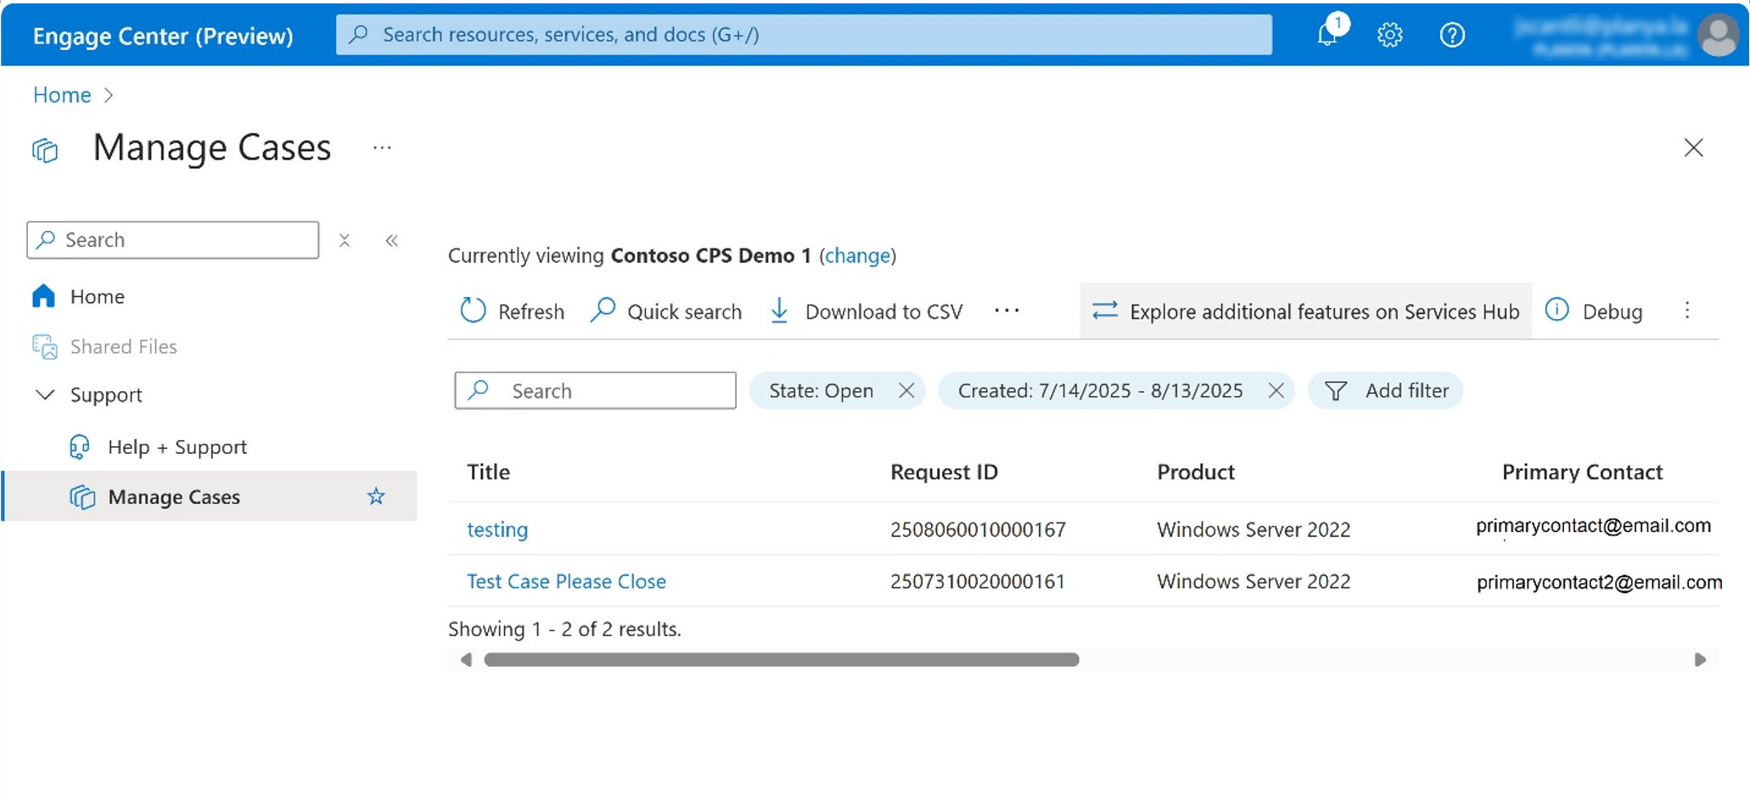Click the change workspace link
The image size is (1750, 800).
point(857,255)
